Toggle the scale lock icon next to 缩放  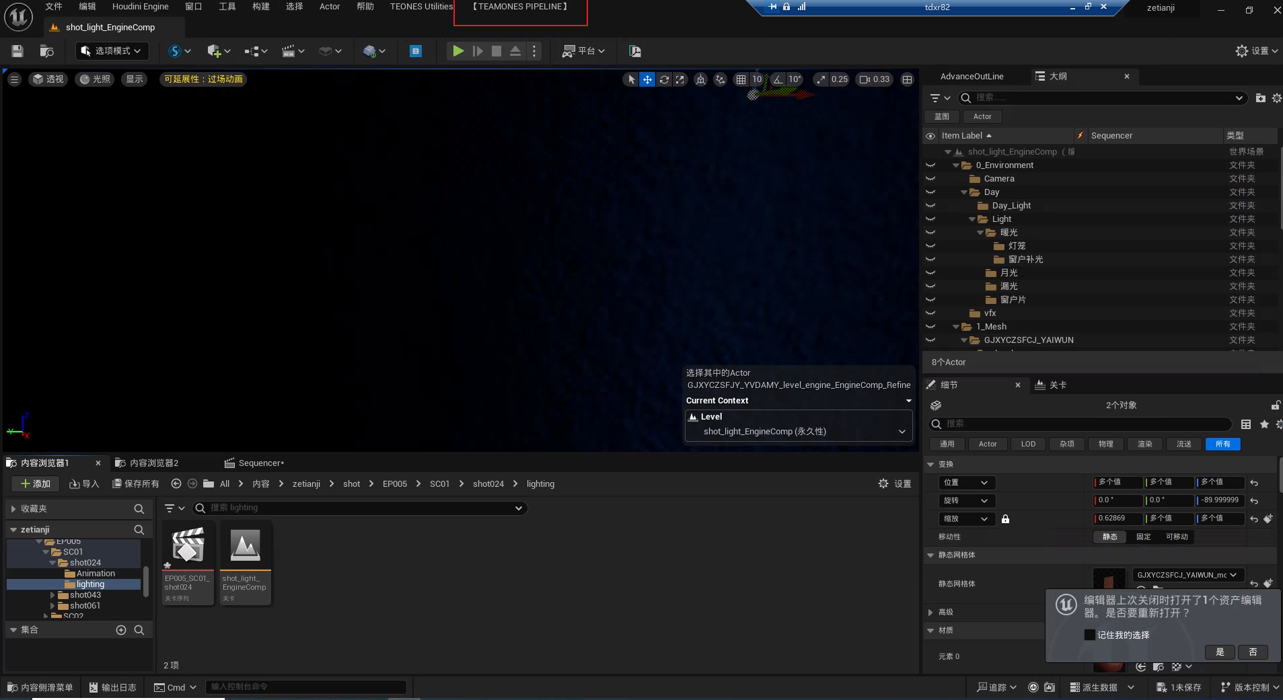(x=1005, y=519)
